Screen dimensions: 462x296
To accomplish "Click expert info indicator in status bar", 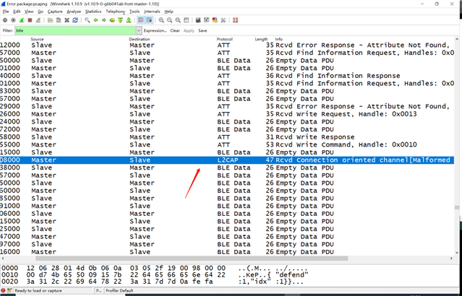I will click(x=3, y=290).
